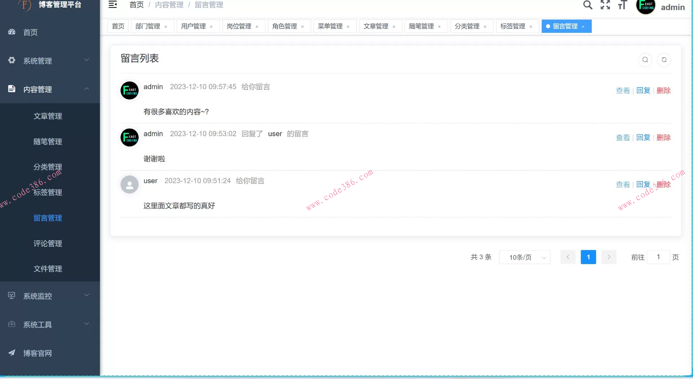Refresh the message list with refresh icon
Viewport: 693px width, 379px height.
[664, 60]
